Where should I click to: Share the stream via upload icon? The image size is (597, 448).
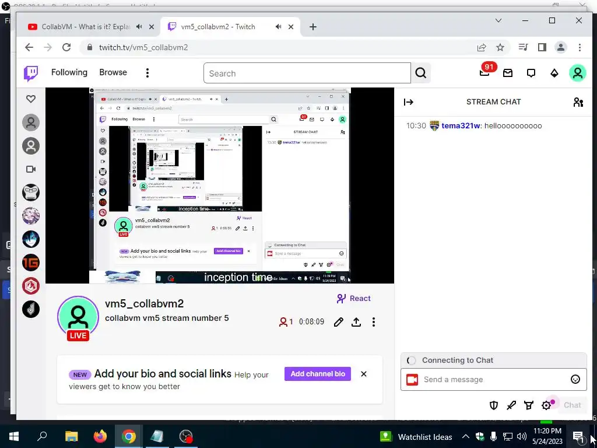(356, 322)
